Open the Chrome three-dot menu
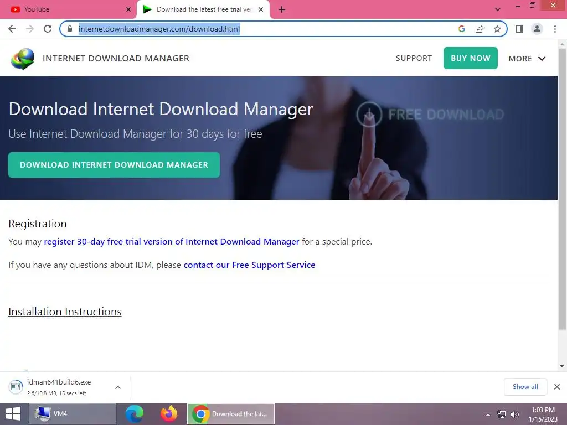This screenshot has height=425, width=567. (x=555, y=29)
